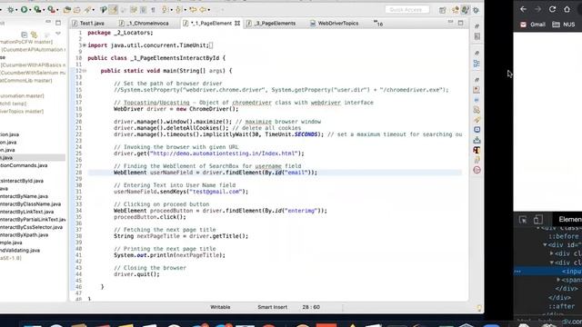Click the 'T' font icon in right trim
Image resolution: width=582 pixels, height=327 pixels.
(x=477, y=150)
